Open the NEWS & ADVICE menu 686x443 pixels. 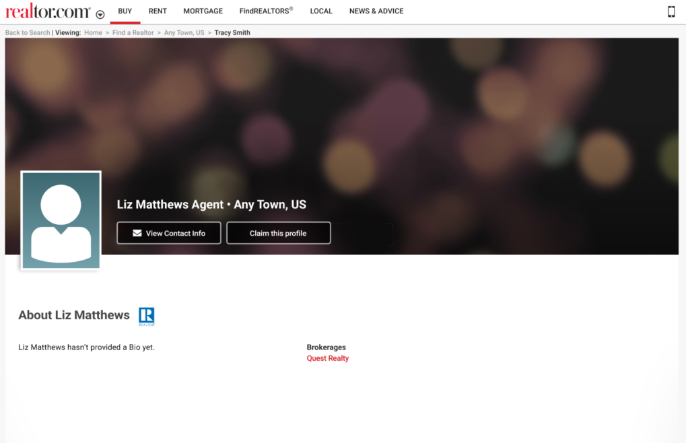tap(376, 11)
